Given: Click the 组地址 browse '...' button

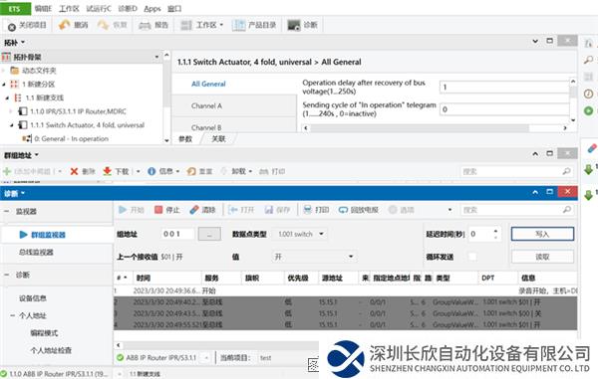Looking at the screenshot, I should tap(209, 234).
